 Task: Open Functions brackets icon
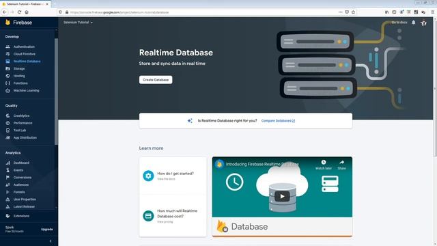click(x=8, y=83)
